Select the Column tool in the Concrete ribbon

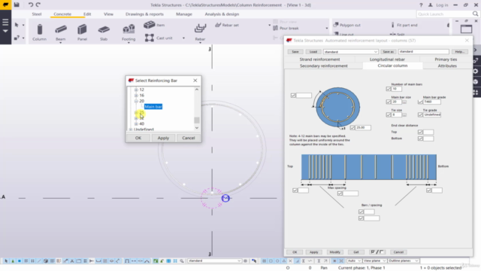tap(39, 32)
